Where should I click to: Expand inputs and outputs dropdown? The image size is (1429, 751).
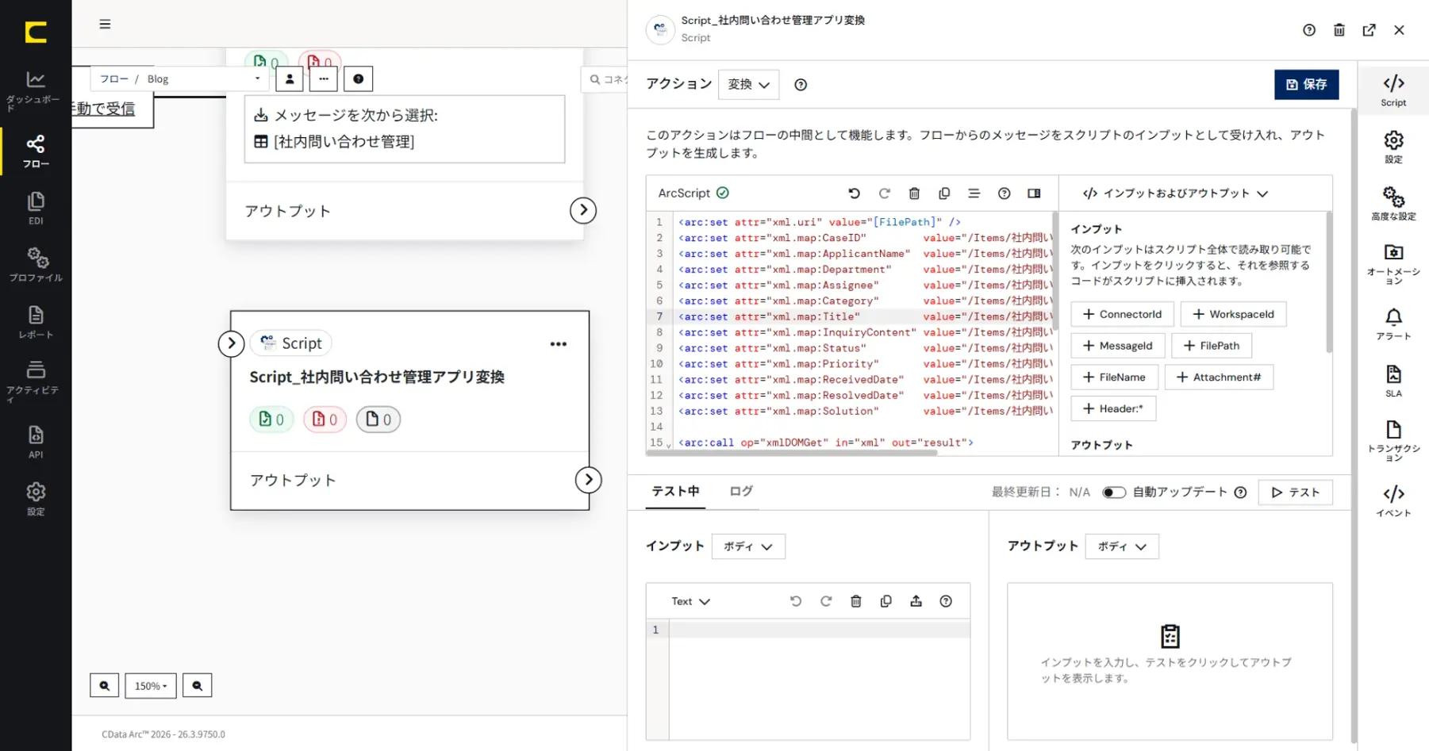(x=1176, y=193)
